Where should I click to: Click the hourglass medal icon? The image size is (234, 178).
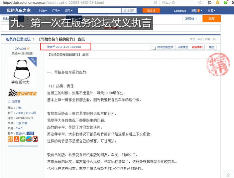35,139
